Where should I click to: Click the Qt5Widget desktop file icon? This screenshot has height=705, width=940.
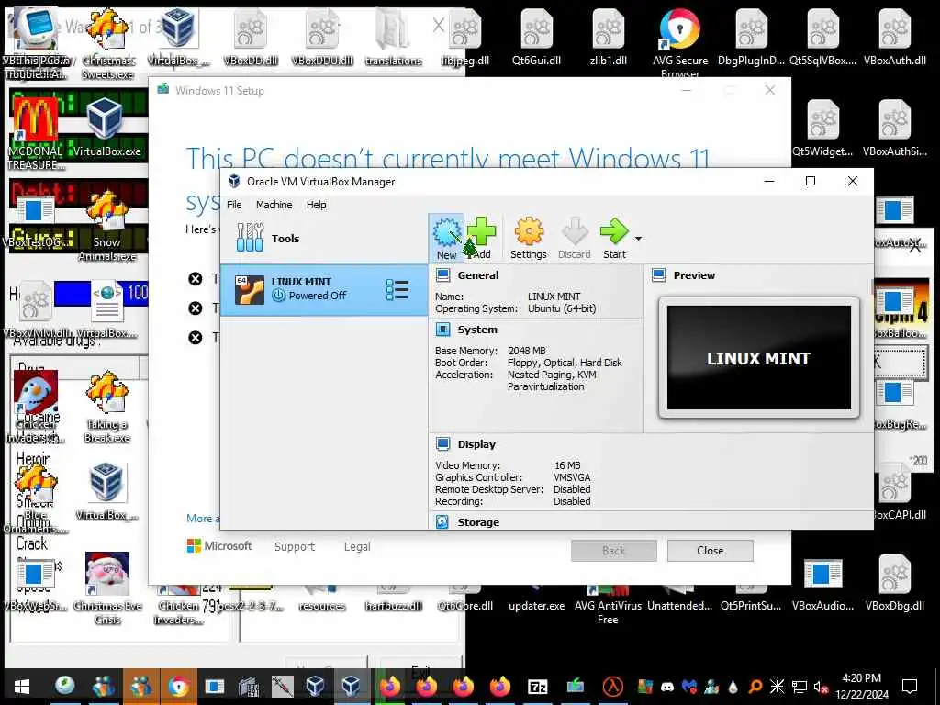tap(822, 128)
